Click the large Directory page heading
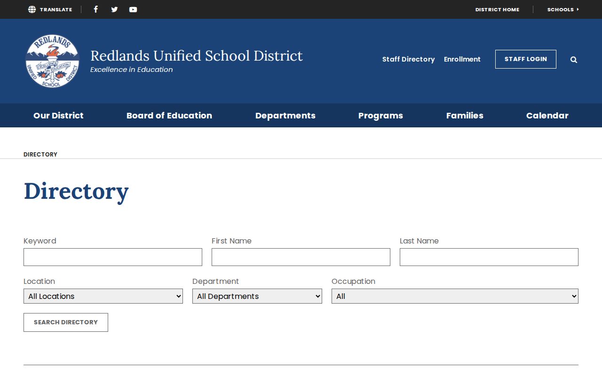This screenshot has width=602, height=376. click(76, 191)
